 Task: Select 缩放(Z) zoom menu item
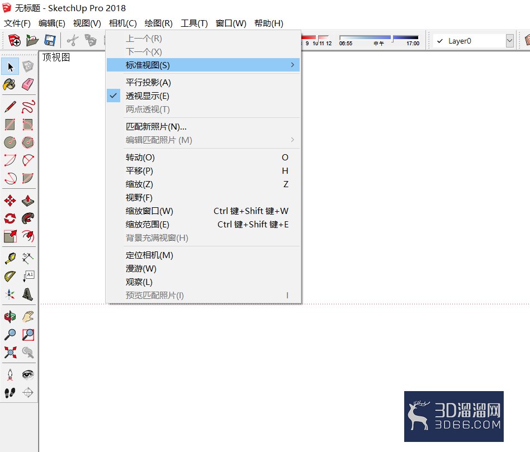tap(203, 184)
